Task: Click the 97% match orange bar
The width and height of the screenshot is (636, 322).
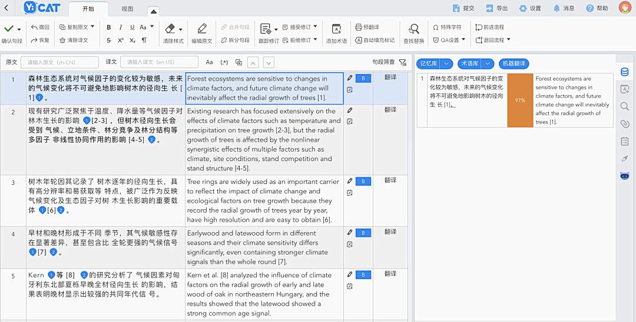Action: click(520, 100)
